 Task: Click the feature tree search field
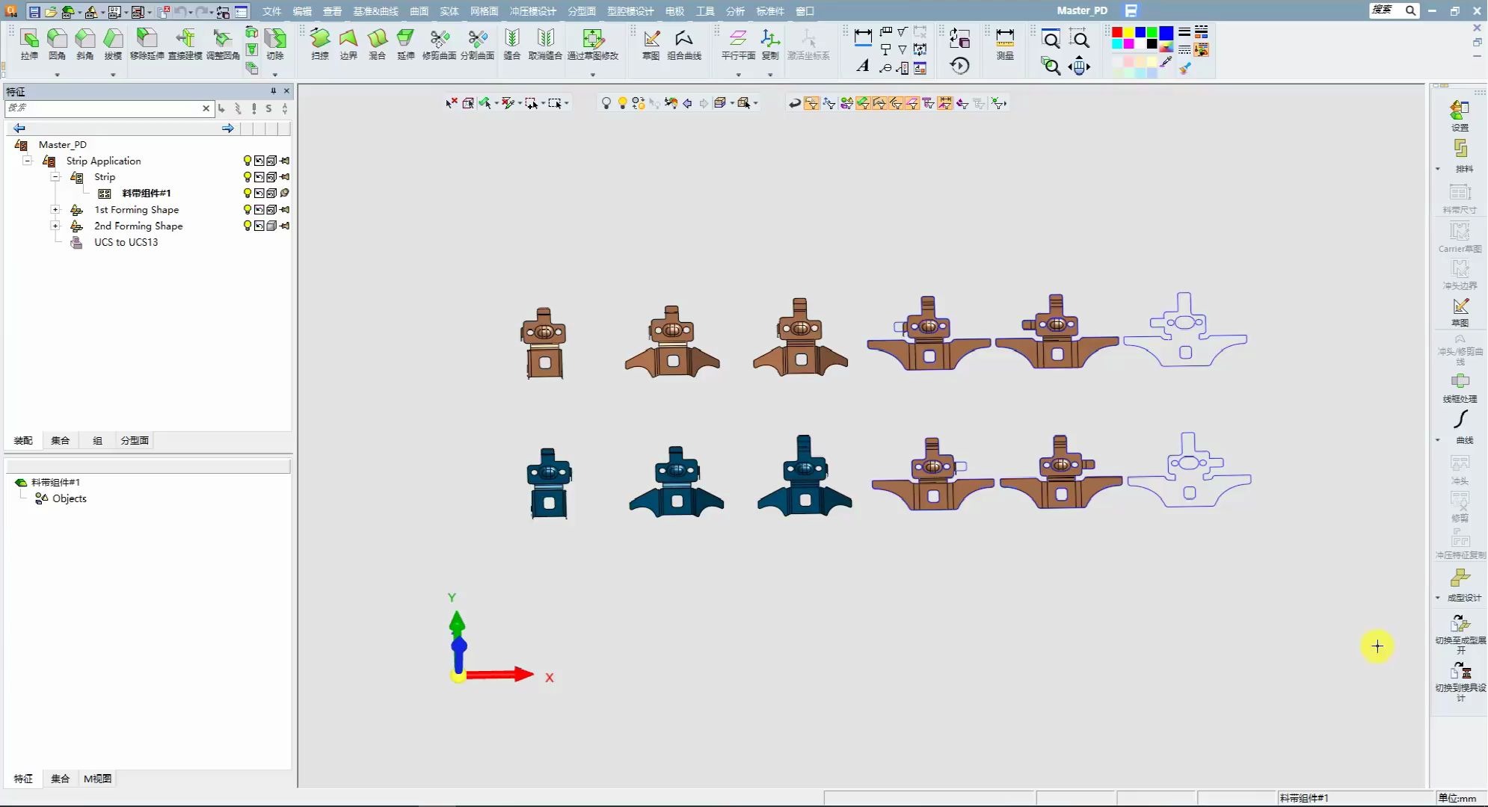[103, 108]
